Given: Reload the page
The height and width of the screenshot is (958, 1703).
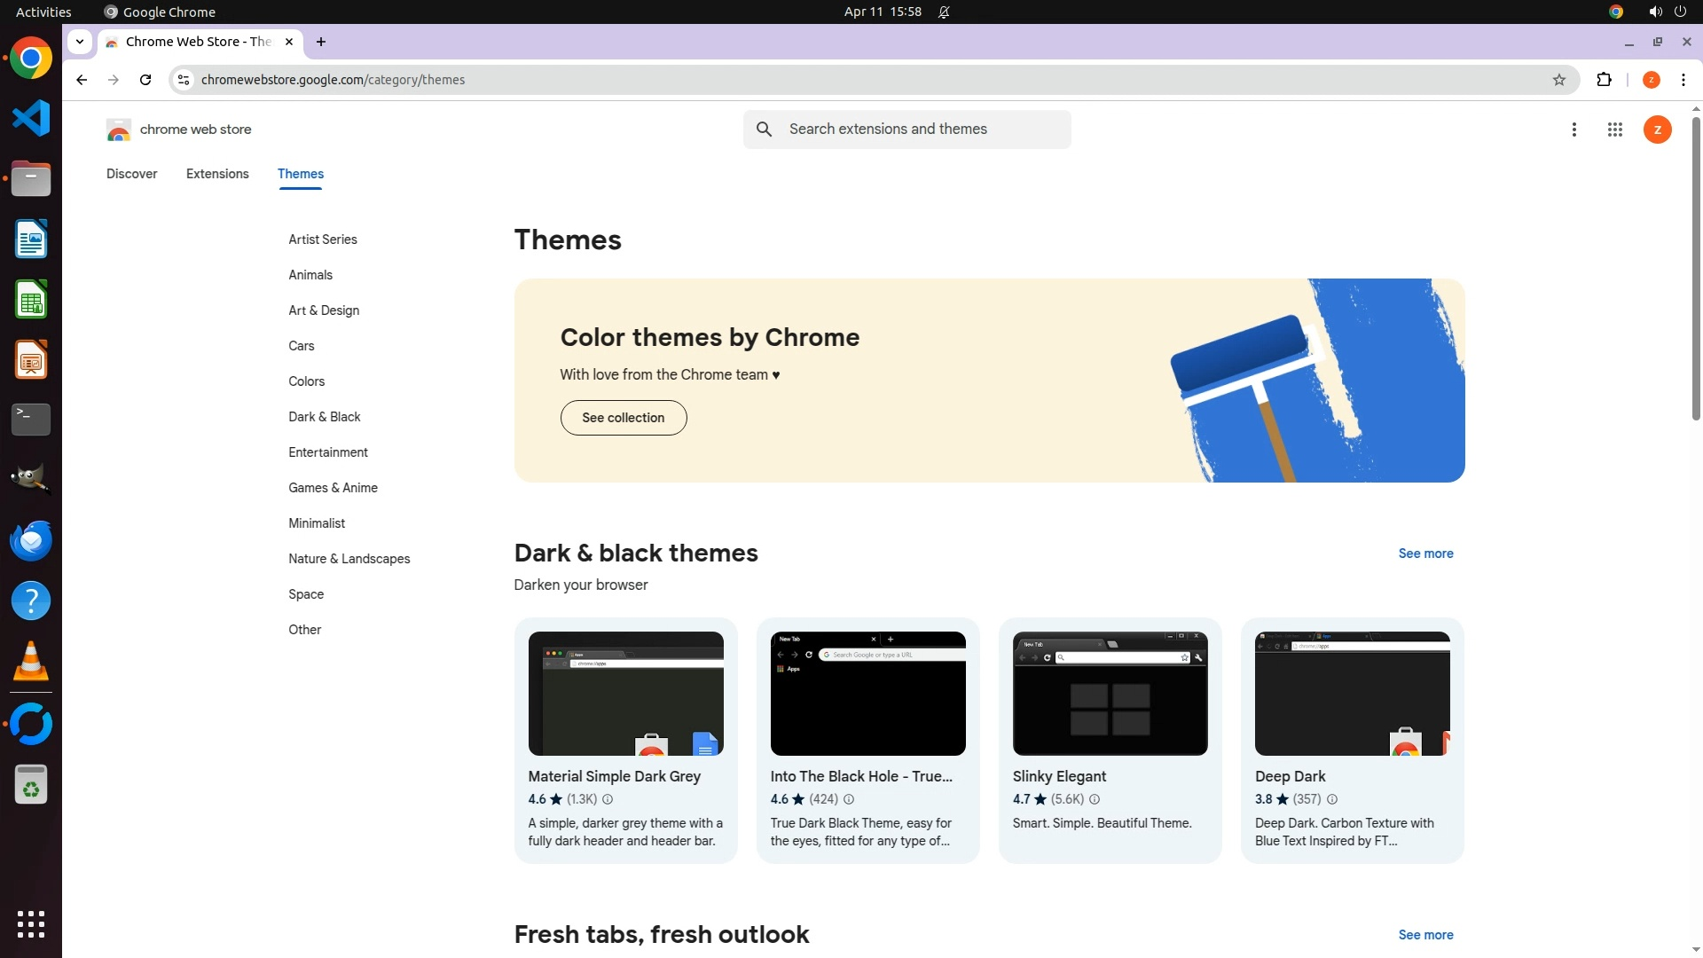Looking at the screenshot, I should tap(145, 80).
